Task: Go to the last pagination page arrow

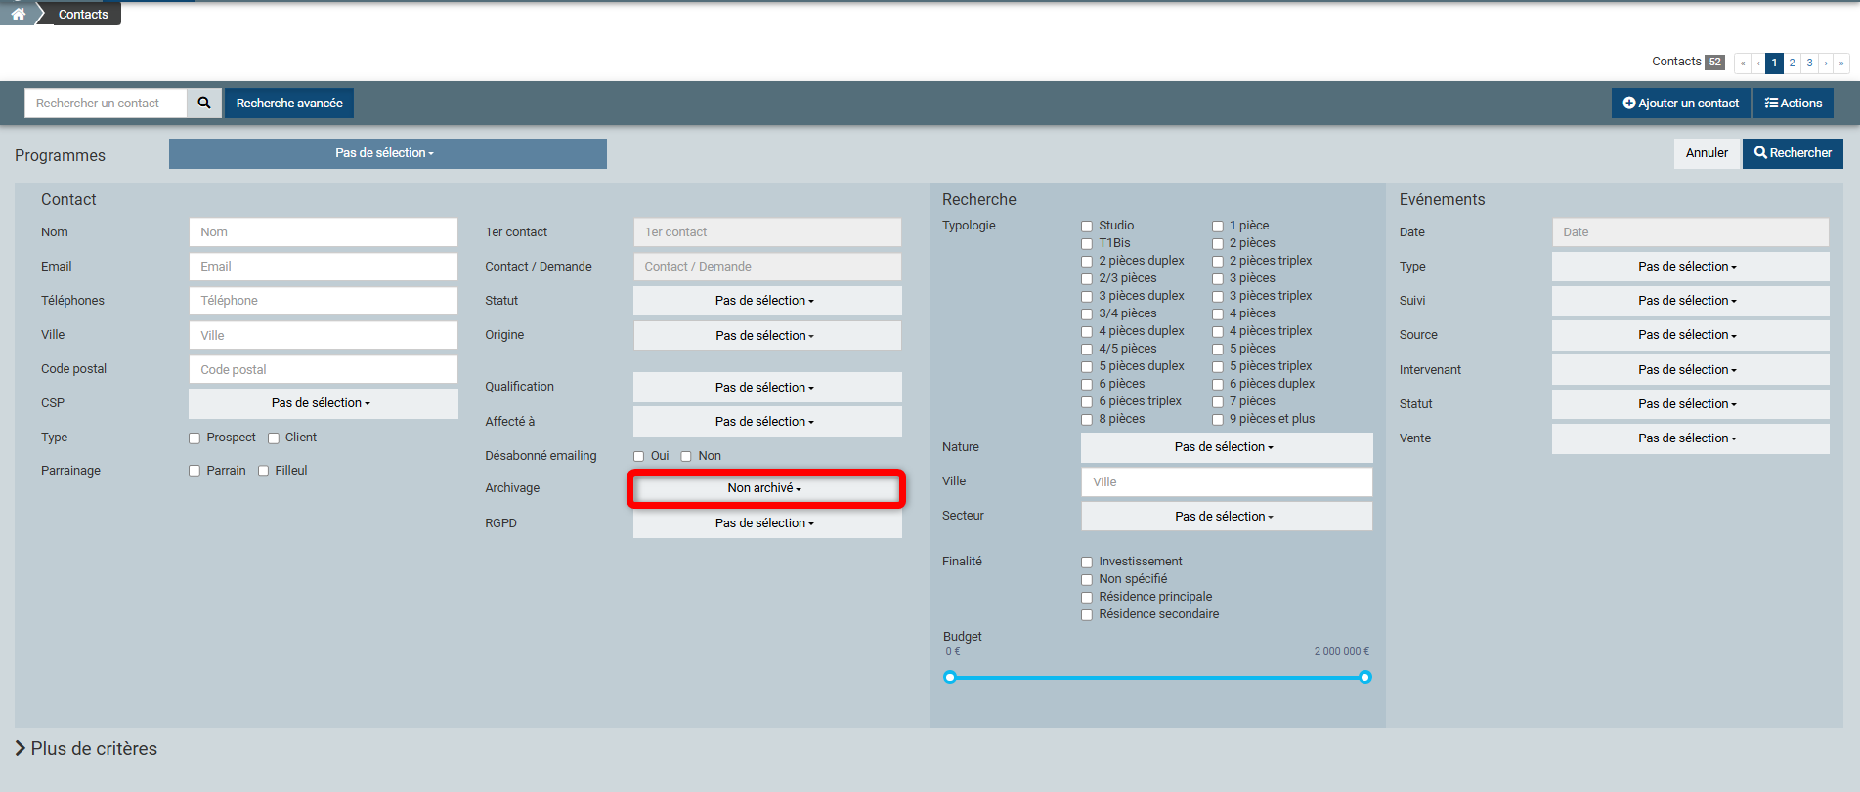Action: [x=1841, y=63]
